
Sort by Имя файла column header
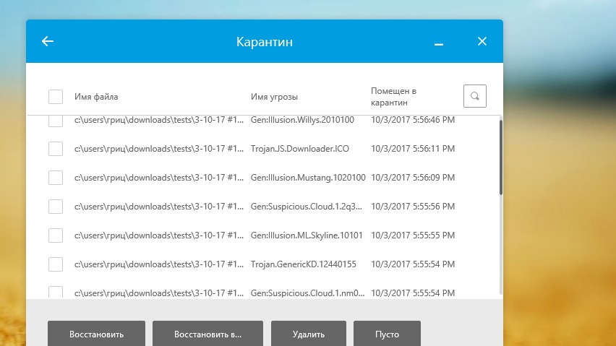coord(96,97)
